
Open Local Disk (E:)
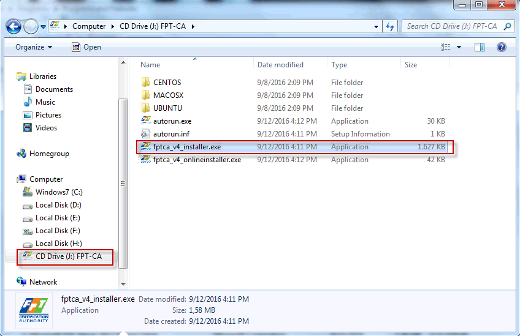pos(58,218)
